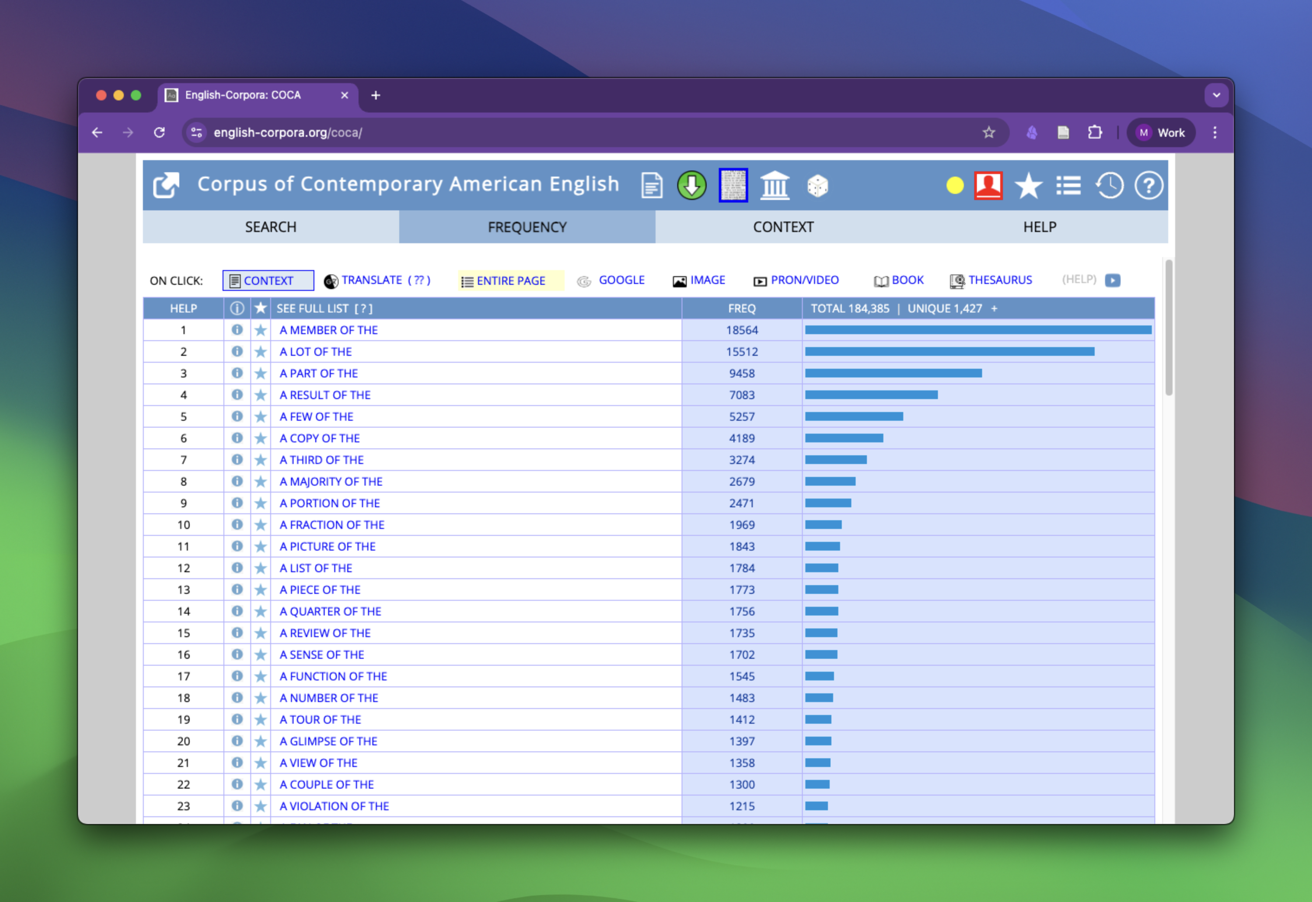Click the white star favorites icon in header
This screenshot has height=902, width=1312.
coord(1028,185)
